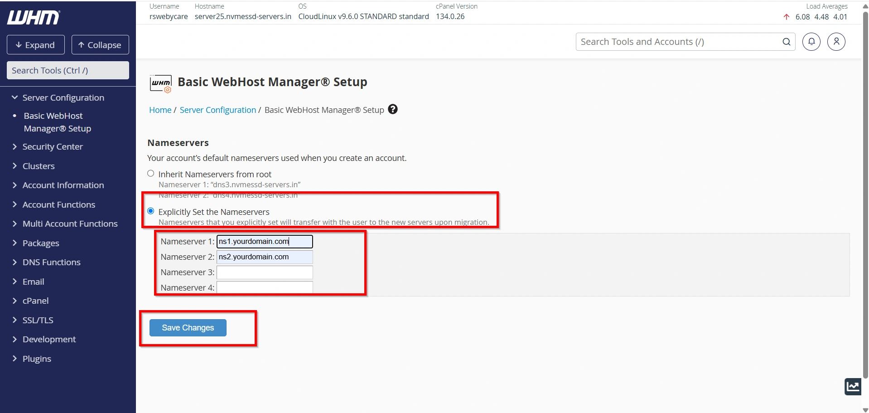Screen dimensions: 869x413
Task: Click the search magnifier icon
Action: [x=787, y=42]
